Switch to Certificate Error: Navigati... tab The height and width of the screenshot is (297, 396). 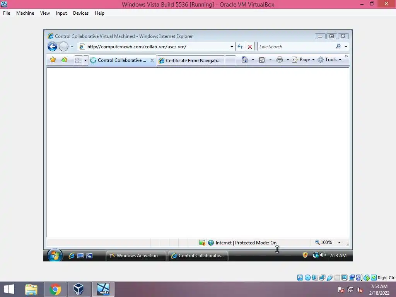191,61
